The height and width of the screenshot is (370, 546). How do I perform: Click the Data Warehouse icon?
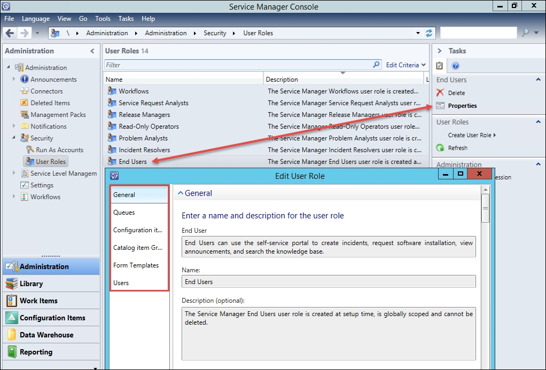12,335
